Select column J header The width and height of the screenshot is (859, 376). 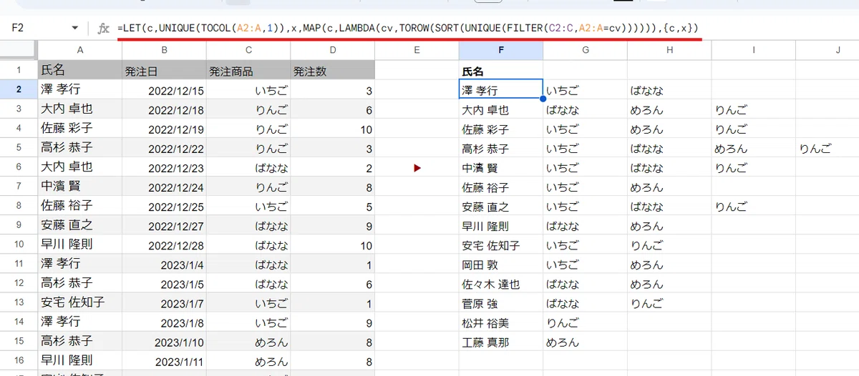pos(828,50)
